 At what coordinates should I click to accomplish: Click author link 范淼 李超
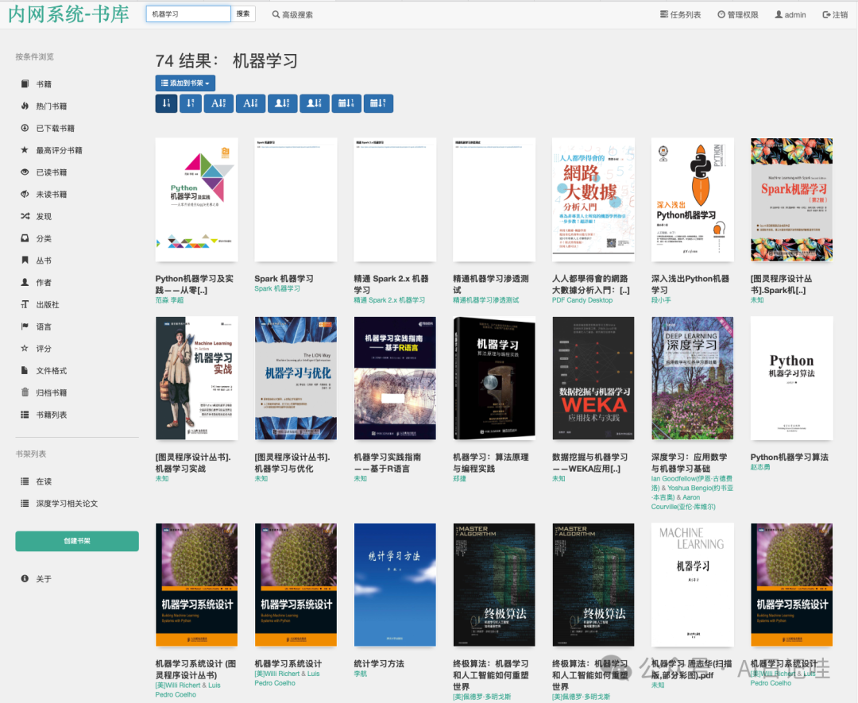[x=170, y=299]
